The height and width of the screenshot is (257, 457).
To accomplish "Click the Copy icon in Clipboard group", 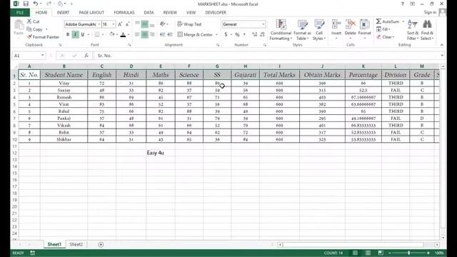I will point(29,29).
